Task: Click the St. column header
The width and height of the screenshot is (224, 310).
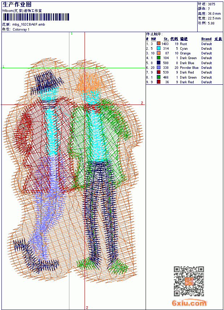Action: click(166, 39)
